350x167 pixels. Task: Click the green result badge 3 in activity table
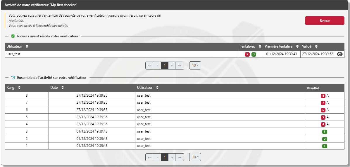point(325,132)
